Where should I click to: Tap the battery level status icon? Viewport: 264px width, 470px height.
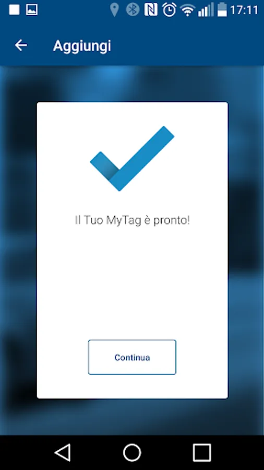tap(222, 9)
